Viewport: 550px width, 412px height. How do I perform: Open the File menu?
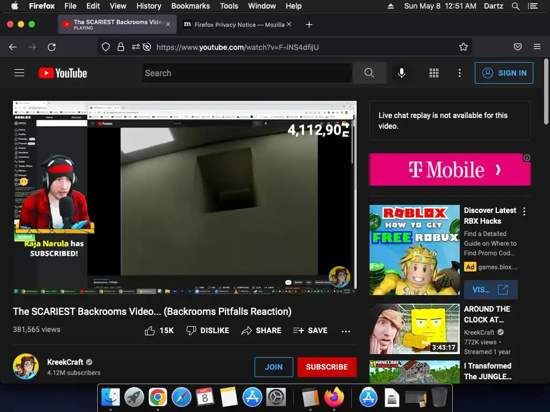(x=70, y=6)
